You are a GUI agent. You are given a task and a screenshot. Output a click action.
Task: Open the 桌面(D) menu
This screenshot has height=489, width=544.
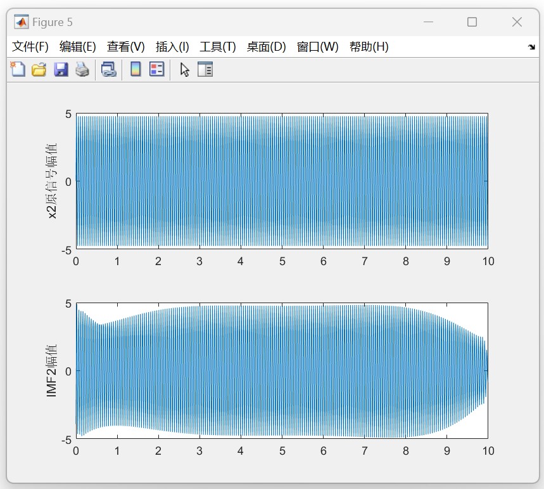(266, 46)
